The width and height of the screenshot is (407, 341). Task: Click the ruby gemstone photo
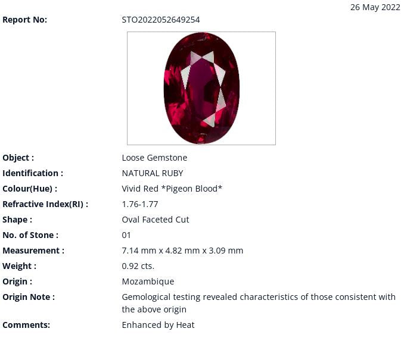pyautogui.click(x=201, y=88)
